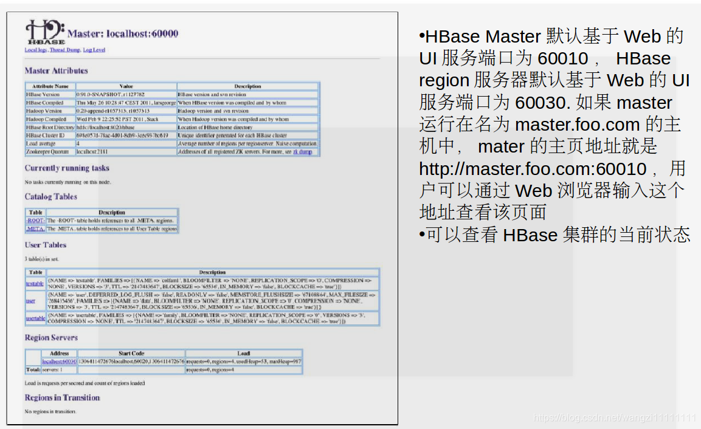Follow the zk dump link
The width and height of the screenshot is (701, 429).
coord(303,152)
